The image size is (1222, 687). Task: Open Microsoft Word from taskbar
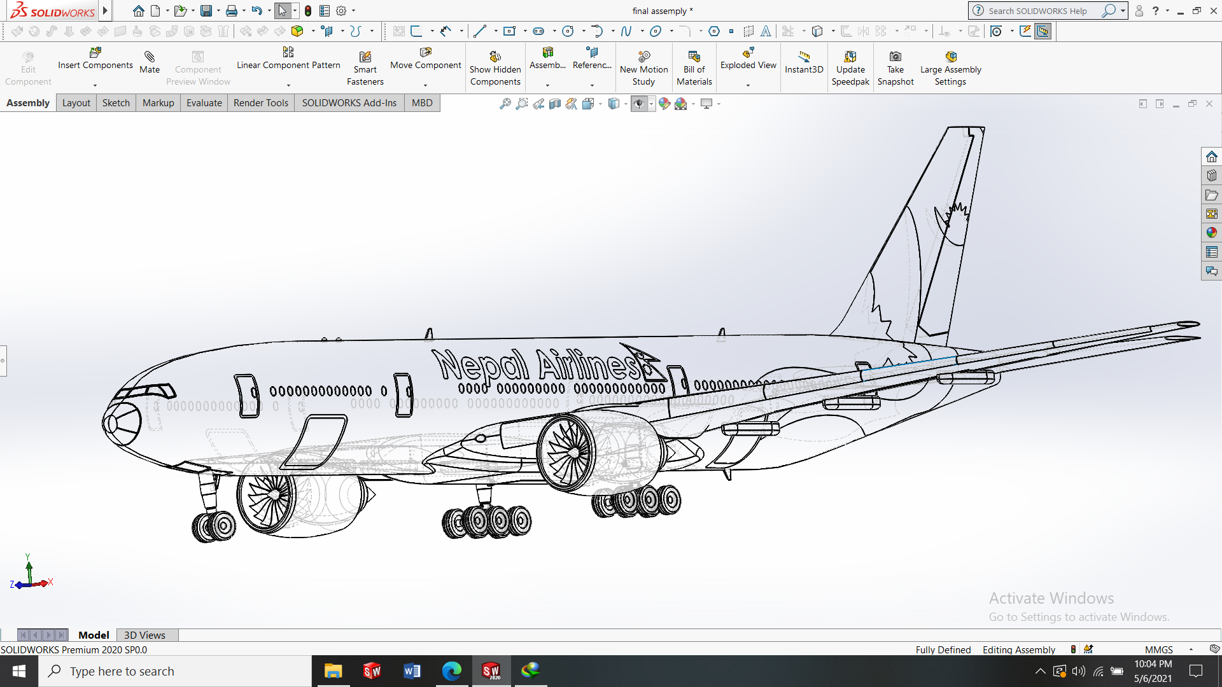tap(412, 671)
